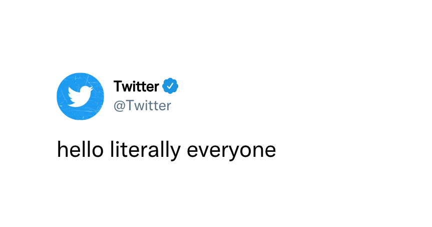Click the bird's wing in the avatar
This screenshot has width=432, height=227.
coord(72,92)
